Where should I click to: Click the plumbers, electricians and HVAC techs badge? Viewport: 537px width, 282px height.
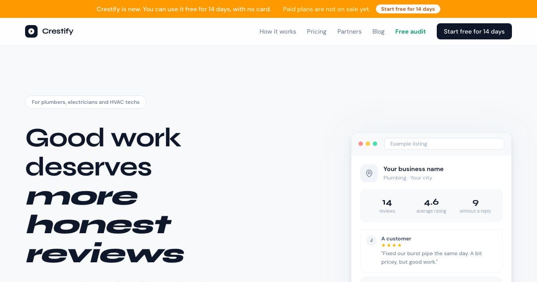coord(86,102)
